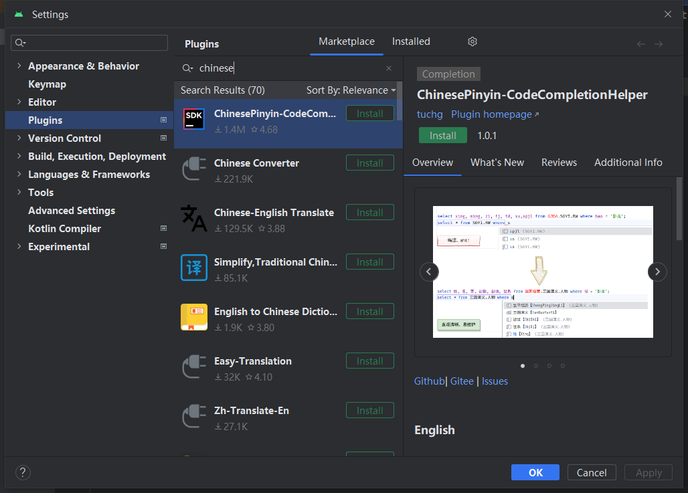Expand the Languages & Frameworks node
This screenshot has width=688, height=493.
coord(19,174)
